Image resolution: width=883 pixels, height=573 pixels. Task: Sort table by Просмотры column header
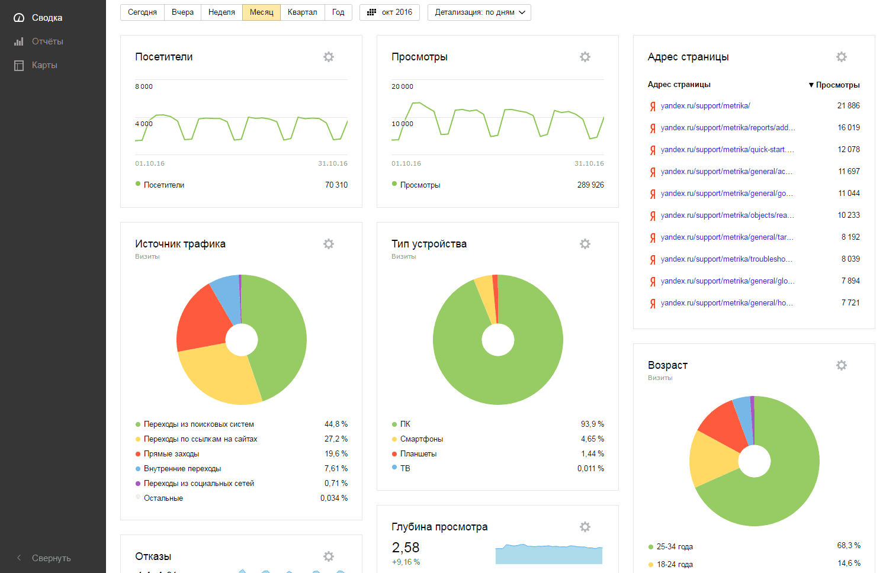834,85
